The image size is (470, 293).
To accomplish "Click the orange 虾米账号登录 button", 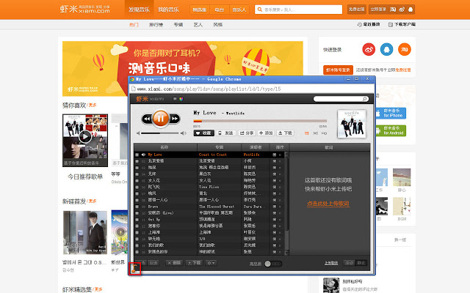I will click(338, 70).
